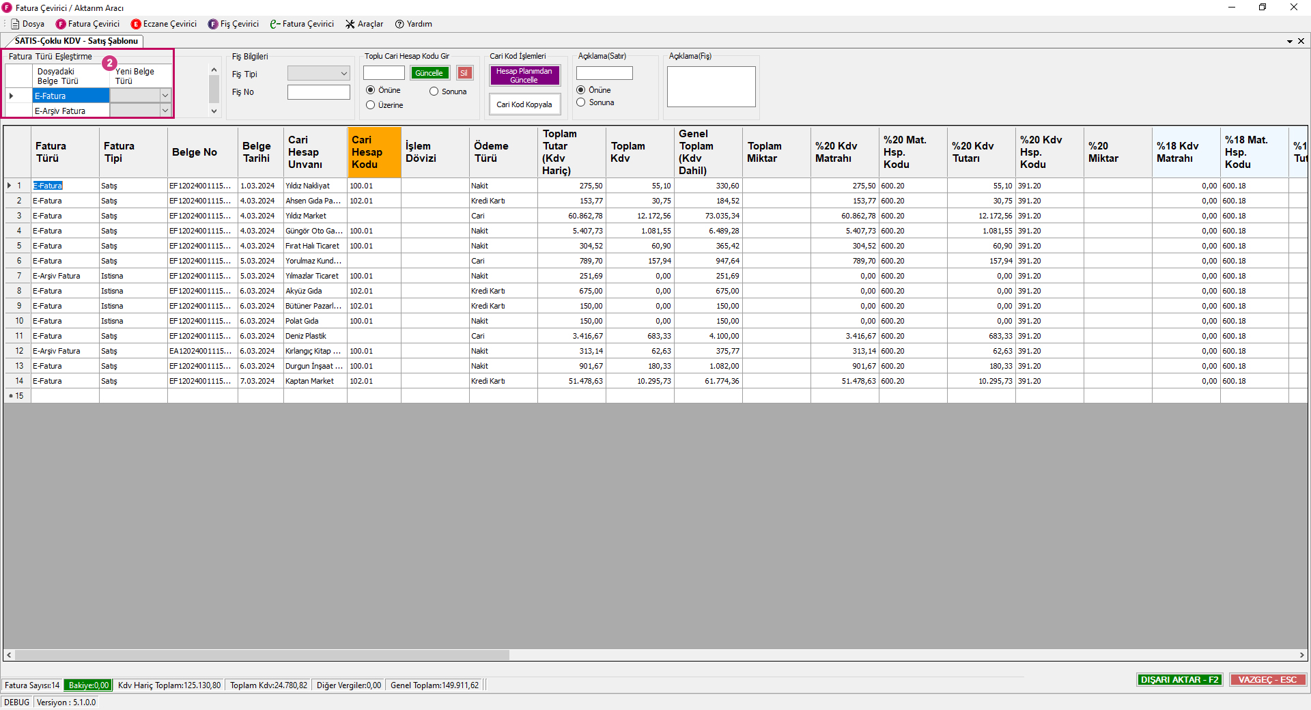Select Sonuna option for Toplu Cari Hesap Kodu

click(434, 91)
